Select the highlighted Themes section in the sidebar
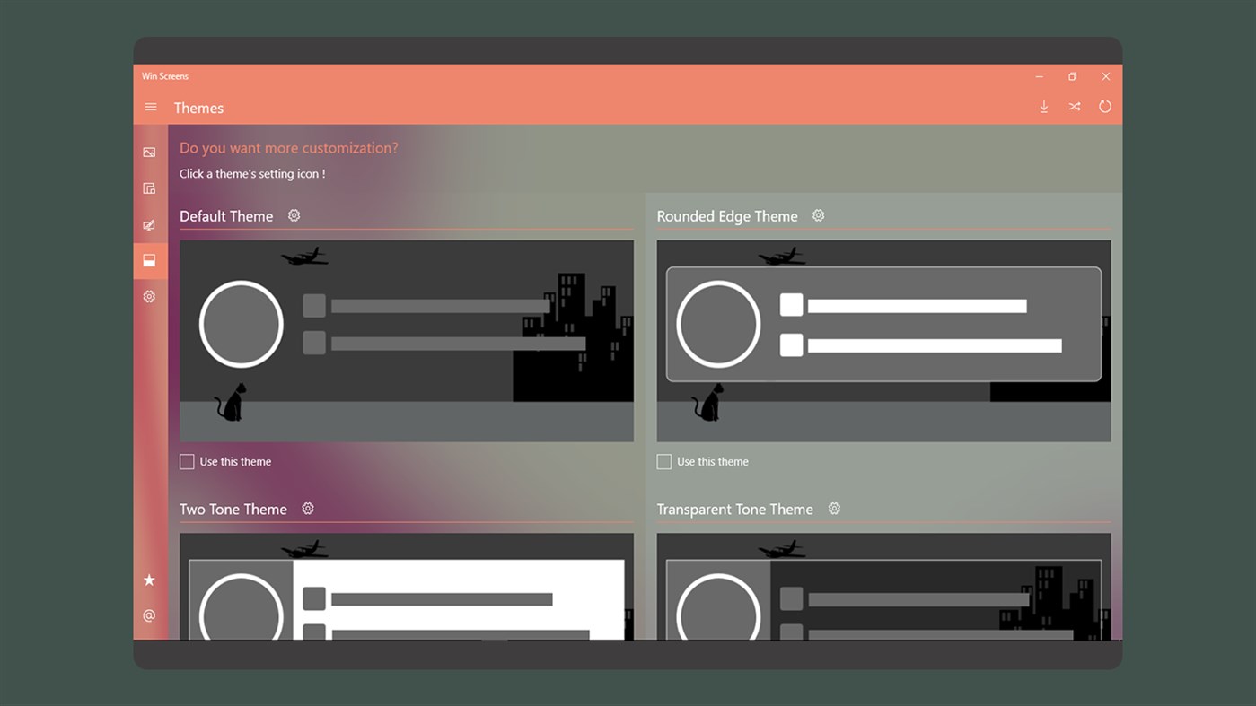Screen dimensions: 1256x706 click(149, 260)
